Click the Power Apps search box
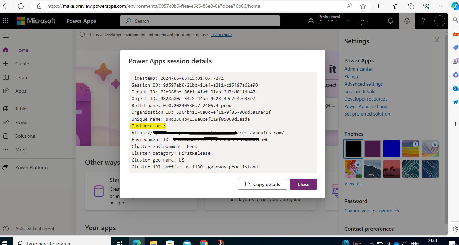This screenshot has width=459, height=245. (x=200, y=21)
